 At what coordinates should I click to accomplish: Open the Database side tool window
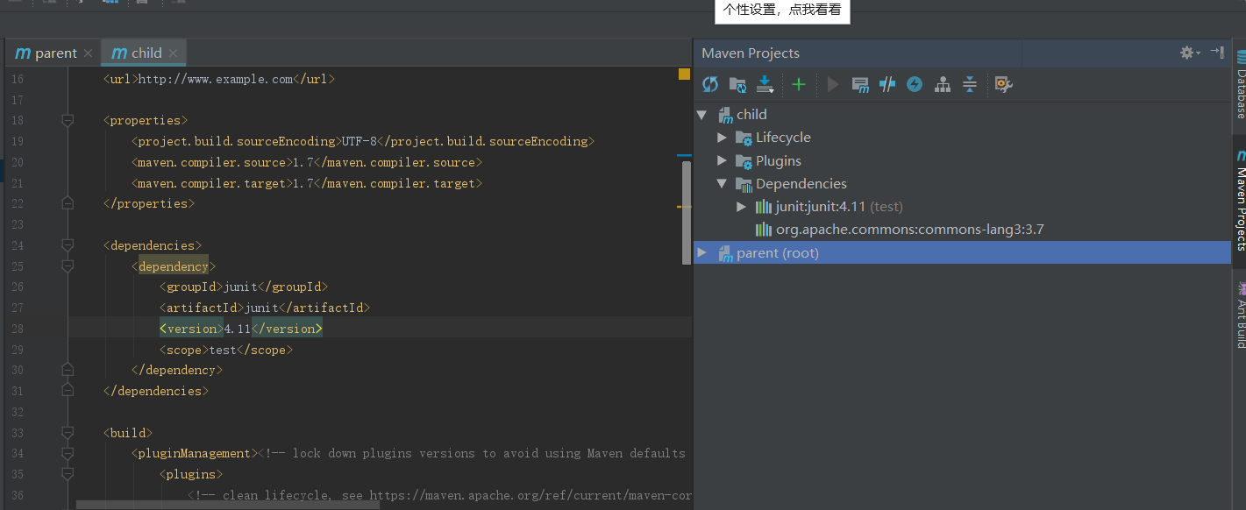[x=1240, y=86]
